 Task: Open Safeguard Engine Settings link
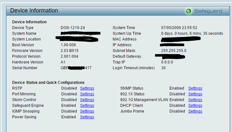(x=87, y=106)
